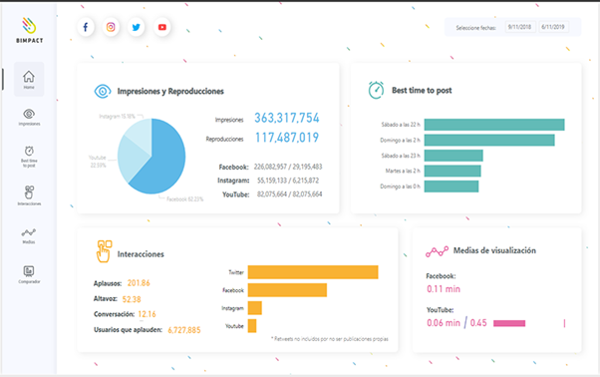Open Medias sidebar item
600x377 pixels.
click(x=29, y=235)
